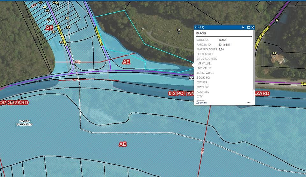Click address marker 26 near the house
The height and width of the screenshot is (177, 306).
tap(274, 54)
